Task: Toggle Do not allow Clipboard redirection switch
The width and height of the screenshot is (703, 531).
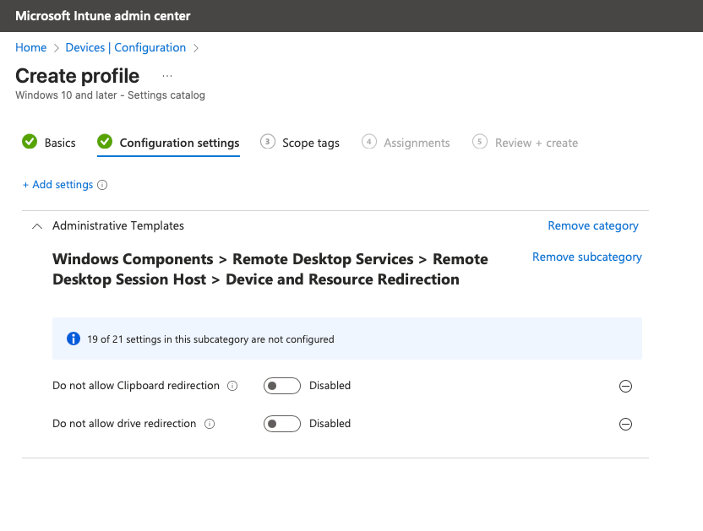Action: tap(281, 386)
